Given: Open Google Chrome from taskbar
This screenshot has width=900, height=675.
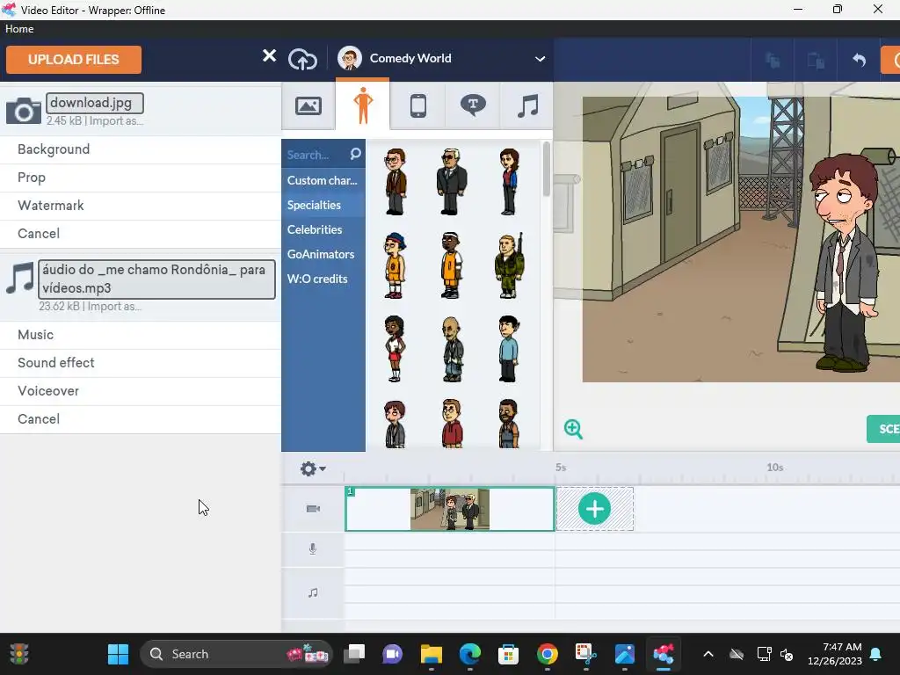Looking at the screenshot, I should point(547,654).
